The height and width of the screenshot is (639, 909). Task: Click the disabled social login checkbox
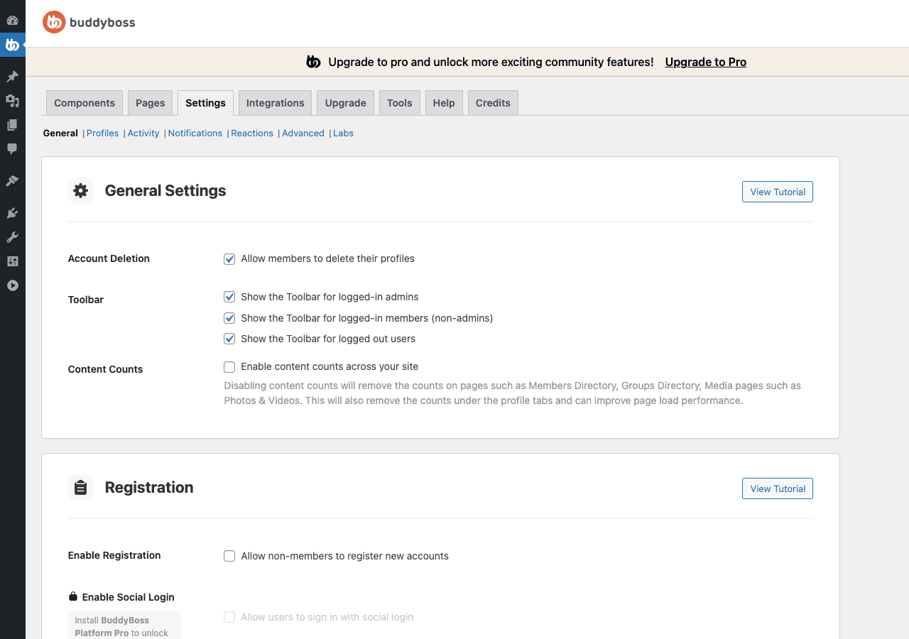pyautogui.click(x=229, y=617)
